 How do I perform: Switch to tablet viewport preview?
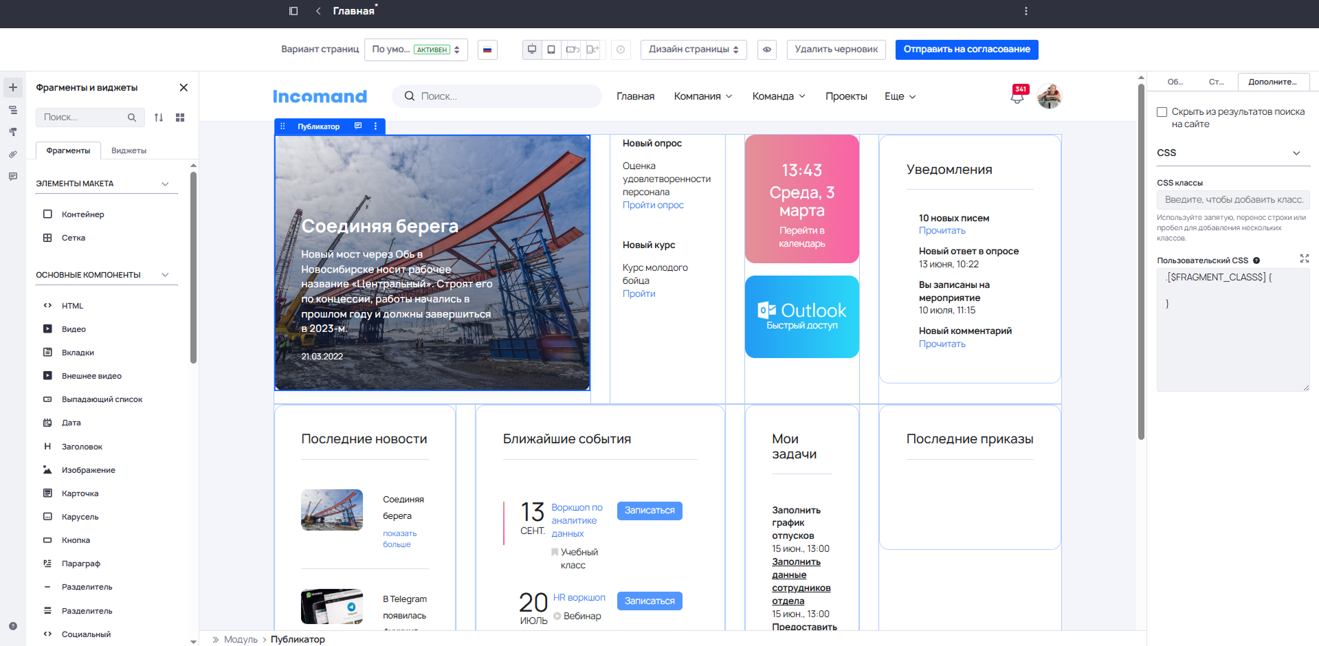click(x=551, y=49)
